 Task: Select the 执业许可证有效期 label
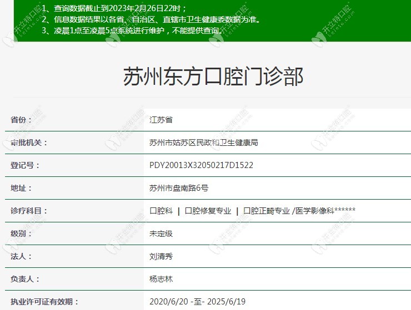[x=44, y=302]
